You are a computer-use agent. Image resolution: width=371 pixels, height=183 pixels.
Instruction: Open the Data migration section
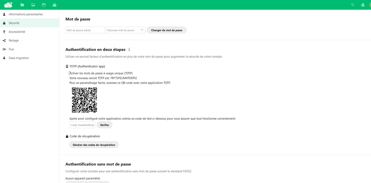[30, 58]
